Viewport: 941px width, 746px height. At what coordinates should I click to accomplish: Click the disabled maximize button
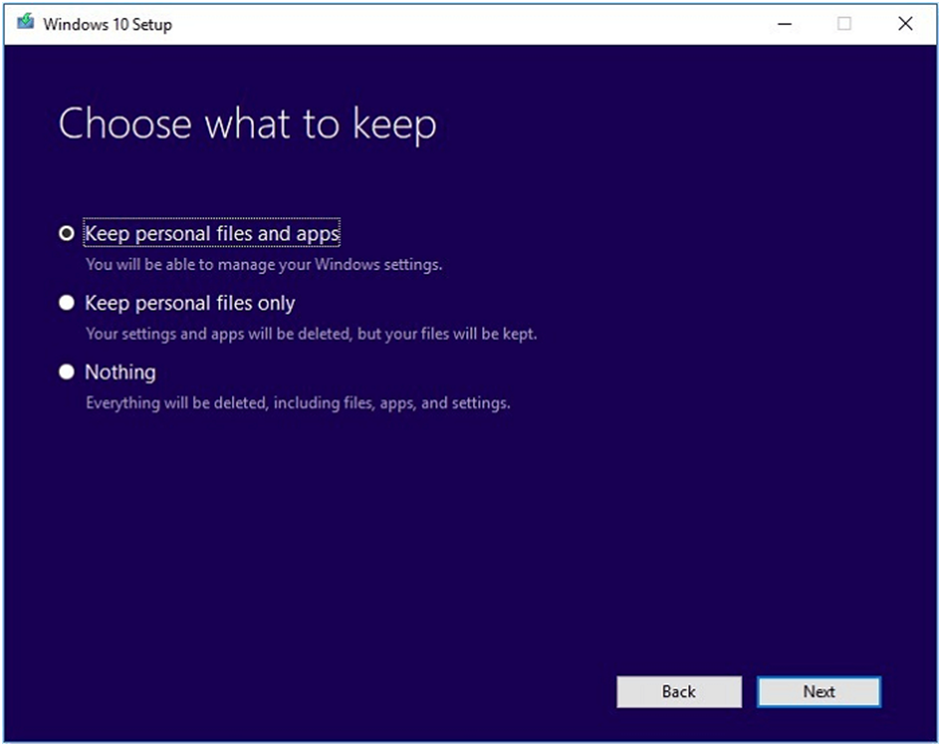844,24
